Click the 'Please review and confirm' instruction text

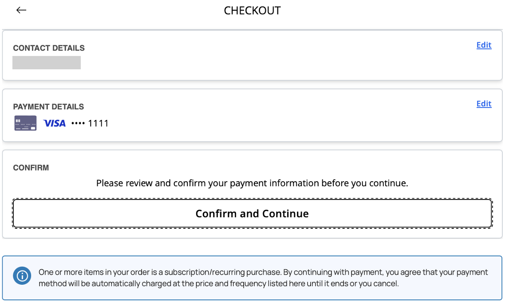pyautogui.click(x=252, y=183)
